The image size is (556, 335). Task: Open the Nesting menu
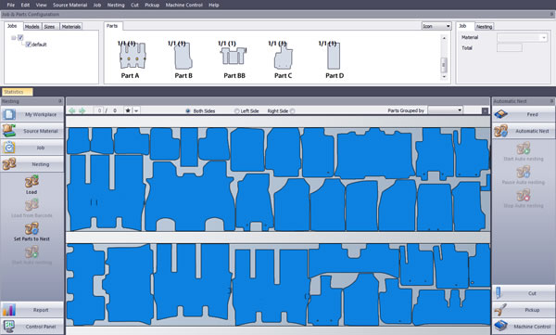click(x=116, y=5)
